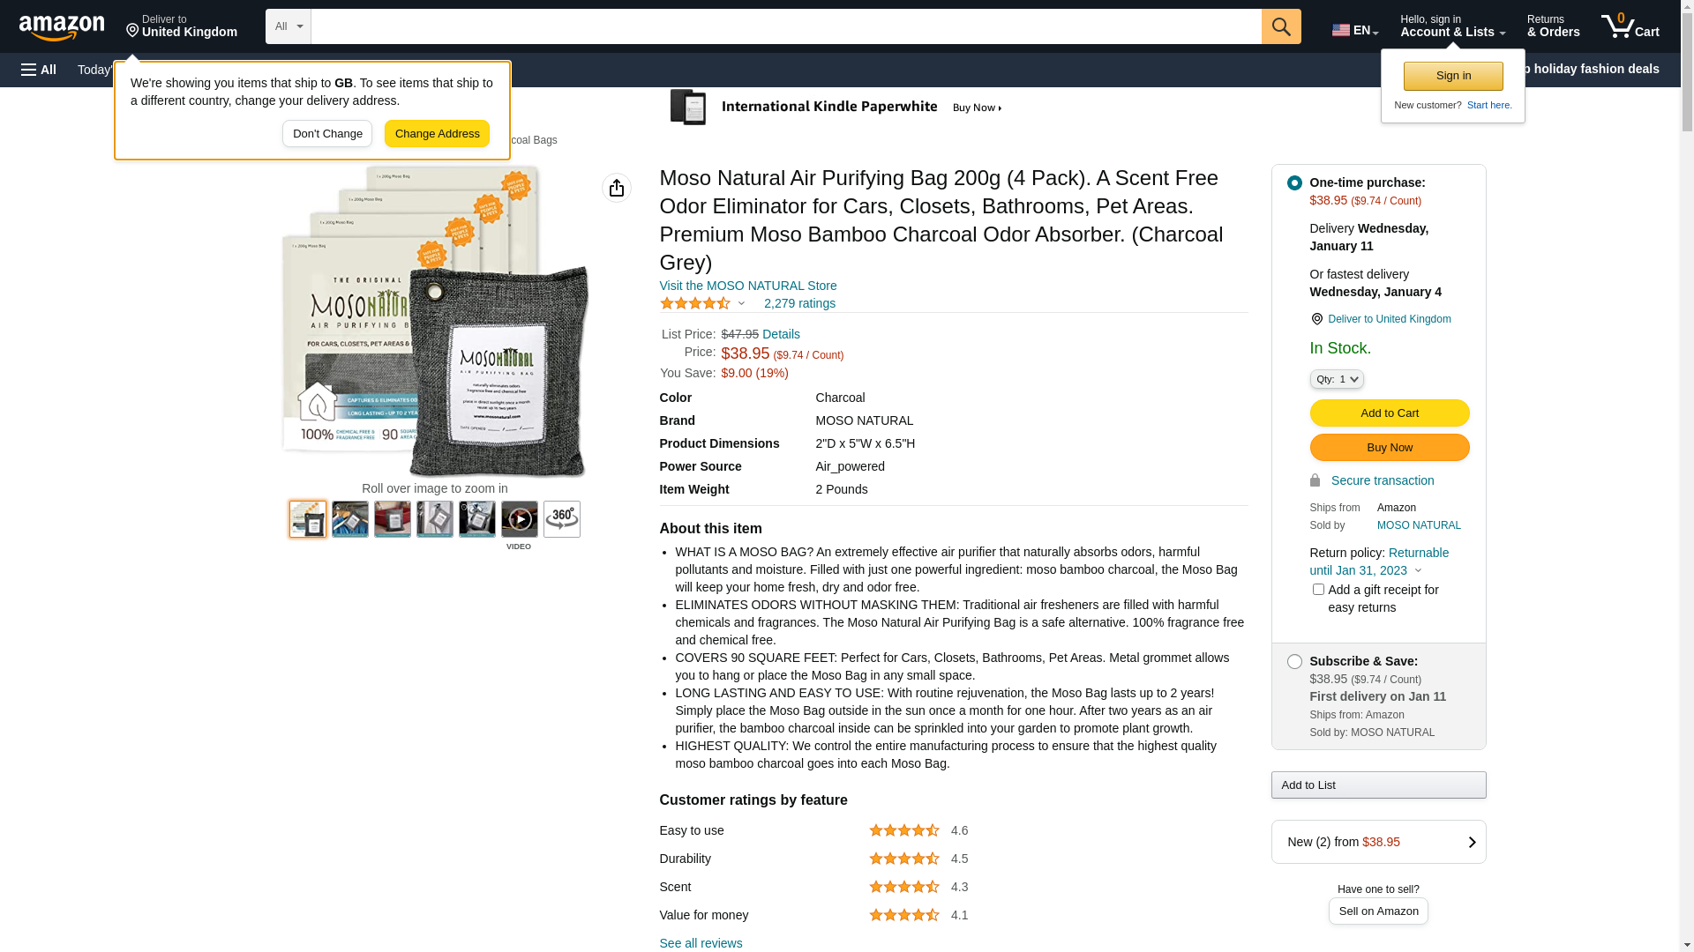Select Subscribe & Save option
The height and width of the screenshot is (952, 1694).
pos(1294,662)
